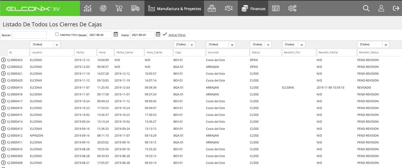Open the settings gears icon
Screen dimensions: 402x168
tap(292, 8)
